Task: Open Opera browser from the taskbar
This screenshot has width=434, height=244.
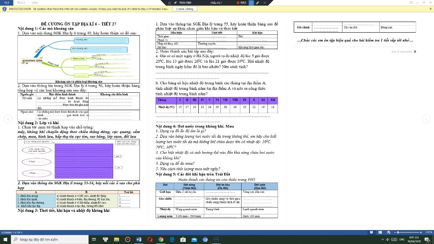Action: (x=150, y=239)
